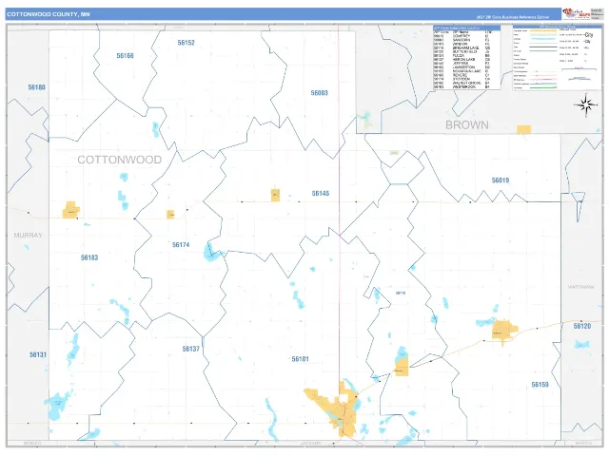Click the MOUNTAIN LAKE row in ZIP index
The image size is (609, 456).
pos(462,71)
